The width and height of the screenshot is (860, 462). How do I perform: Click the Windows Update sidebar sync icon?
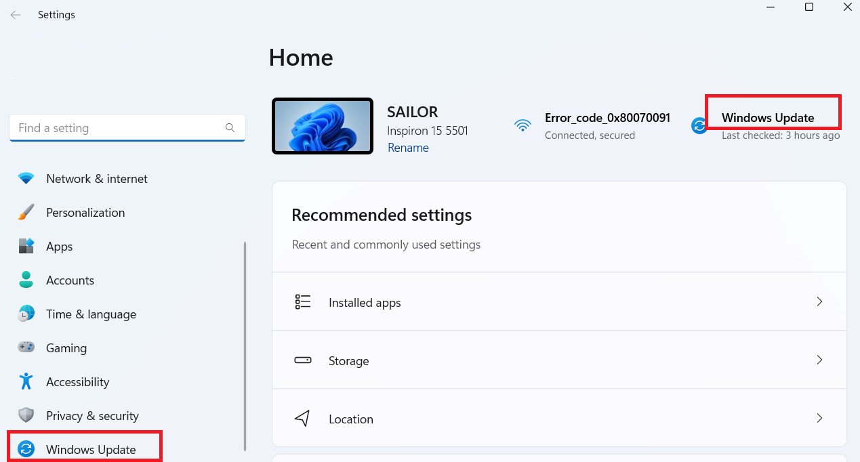point(26,449)
